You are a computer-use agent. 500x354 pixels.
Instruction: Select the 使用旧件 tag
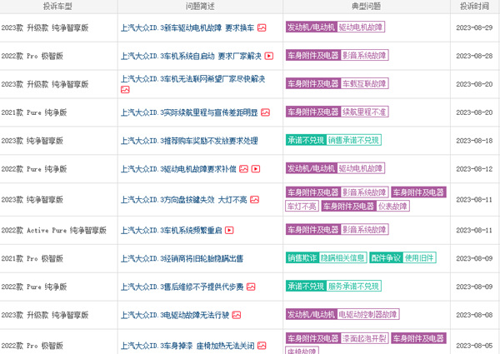[x=419, y=257]
